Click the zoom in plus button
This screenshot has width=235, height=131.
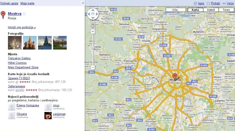point(93,31)
